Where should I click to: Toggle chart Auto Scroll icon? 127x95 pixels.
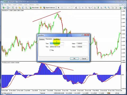point(113,8)
